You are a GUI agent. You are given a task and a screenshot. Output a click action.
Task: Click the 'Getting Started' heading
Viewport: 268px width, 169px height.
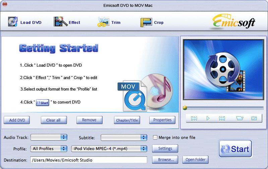[59, 48]
